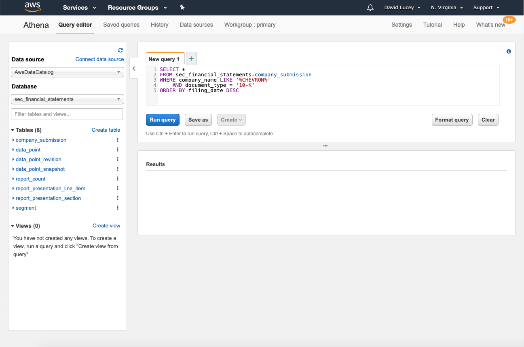Open actions menu for segment table

pos(118,208)
